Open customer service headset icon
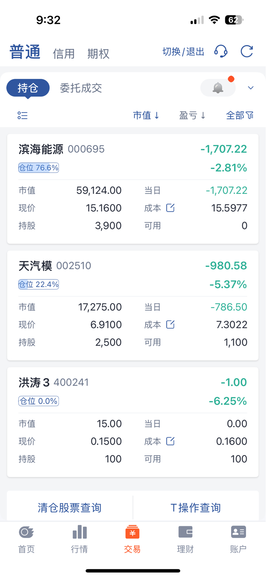The width and height of the screenshot is (266, 578). coord(221,51)
